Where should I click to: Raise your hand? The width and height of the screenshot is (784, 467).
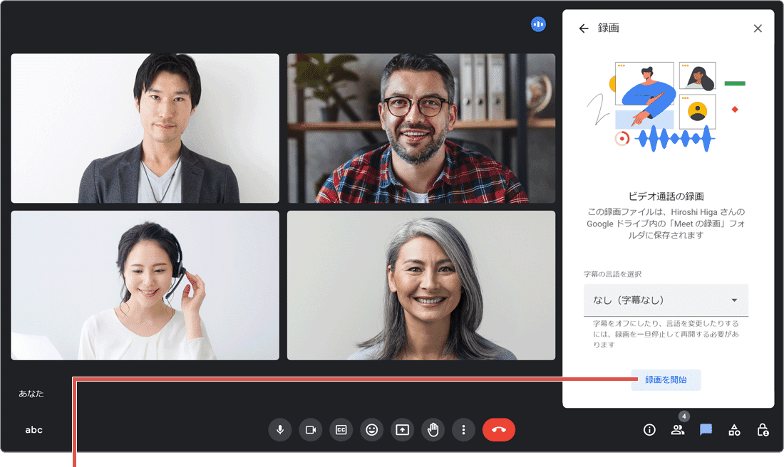point(433,429)
